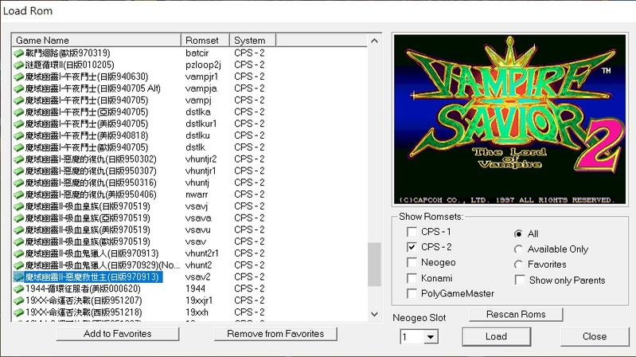Select the romset text vsav

pos(196,241)
